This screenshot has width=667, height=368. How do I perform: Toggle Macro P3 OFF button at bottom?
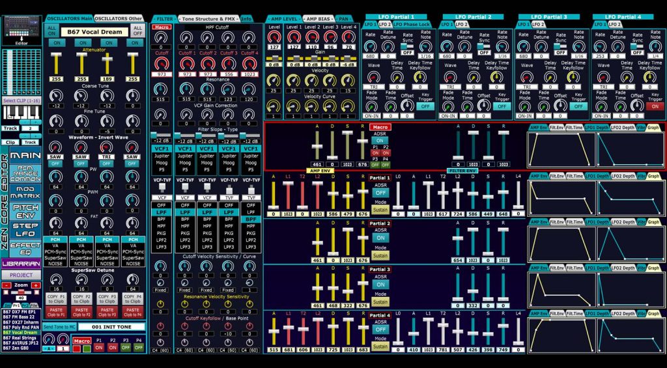coord(125,348)
